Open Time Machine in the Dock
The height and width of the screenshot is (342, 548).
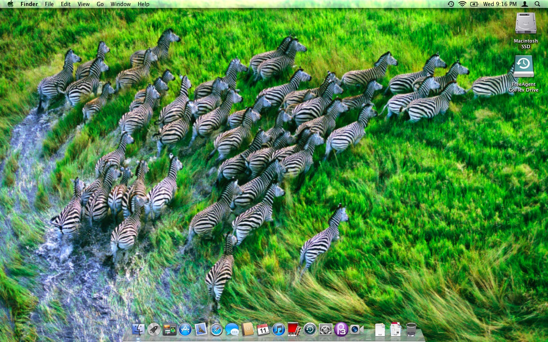pyautogui.click(x=310, y=329)
